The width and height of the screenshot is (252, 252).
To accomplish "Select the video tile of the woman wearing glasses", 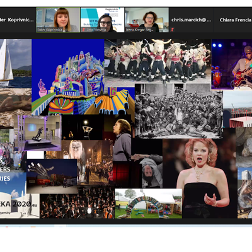I will point(102,20).
